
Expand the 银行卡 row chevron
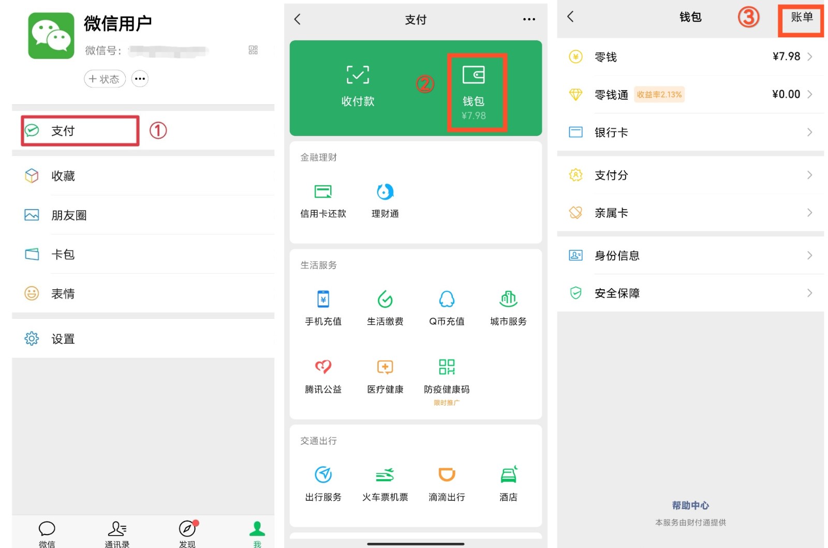[810, 132]
